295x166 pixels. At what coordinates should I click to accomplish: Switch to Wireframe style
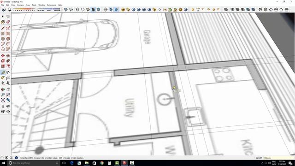(77, 9)
